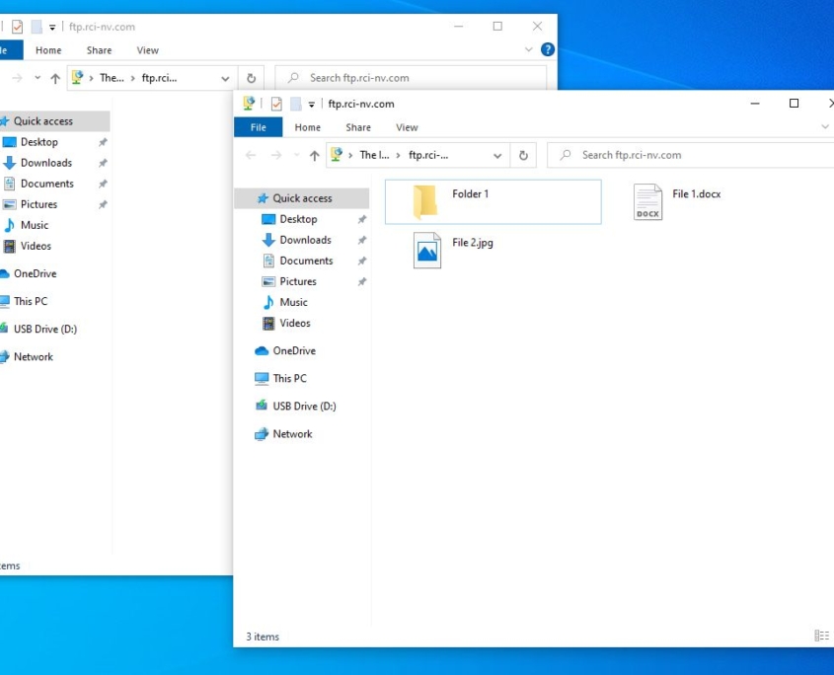
Task: Click the Help icon in the back window
Action: tap(548, 49)
